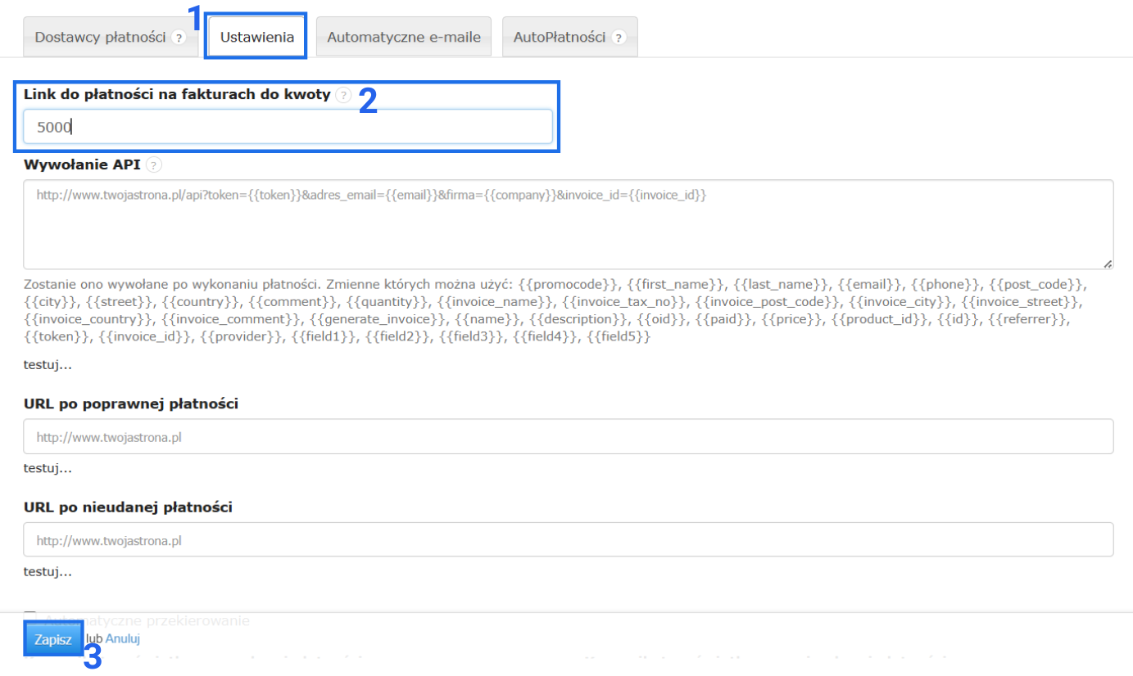Click testuj link under Wywołanie API variables
Screen dimensions: 1133x676
tap(48, 365)
